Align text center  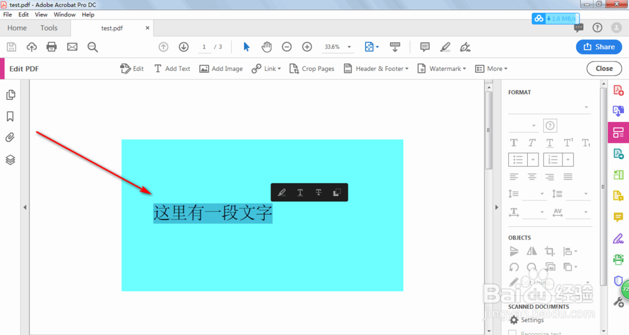532,177
